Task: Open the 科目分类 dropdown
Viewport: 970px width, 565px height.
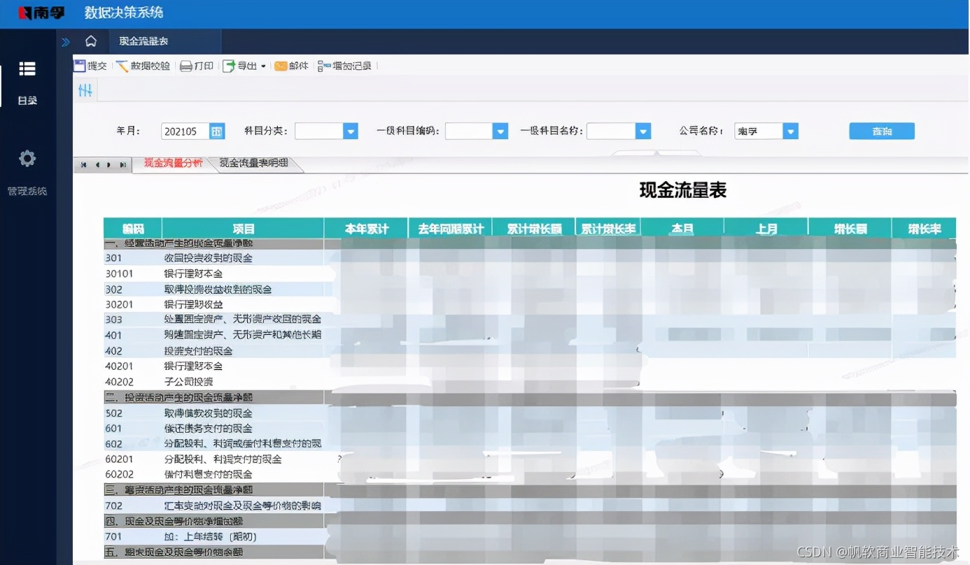Action: click(x=350, y=131)
